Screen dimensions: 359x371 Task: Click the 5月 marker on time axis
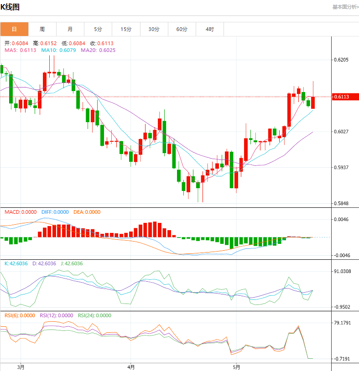[x=236, y=366]
